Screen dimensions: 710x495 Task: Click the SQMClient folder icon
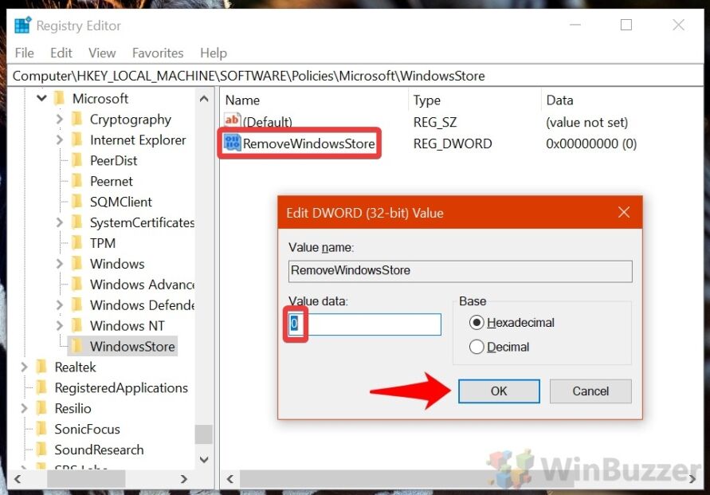click(x=77, y=202)
